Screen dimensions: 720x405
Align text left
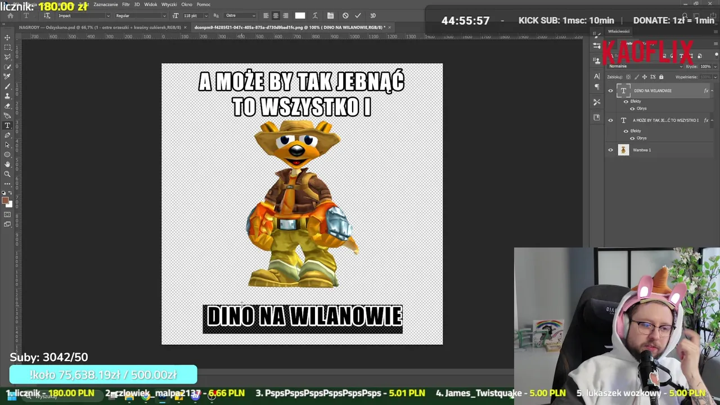point(265,16)
